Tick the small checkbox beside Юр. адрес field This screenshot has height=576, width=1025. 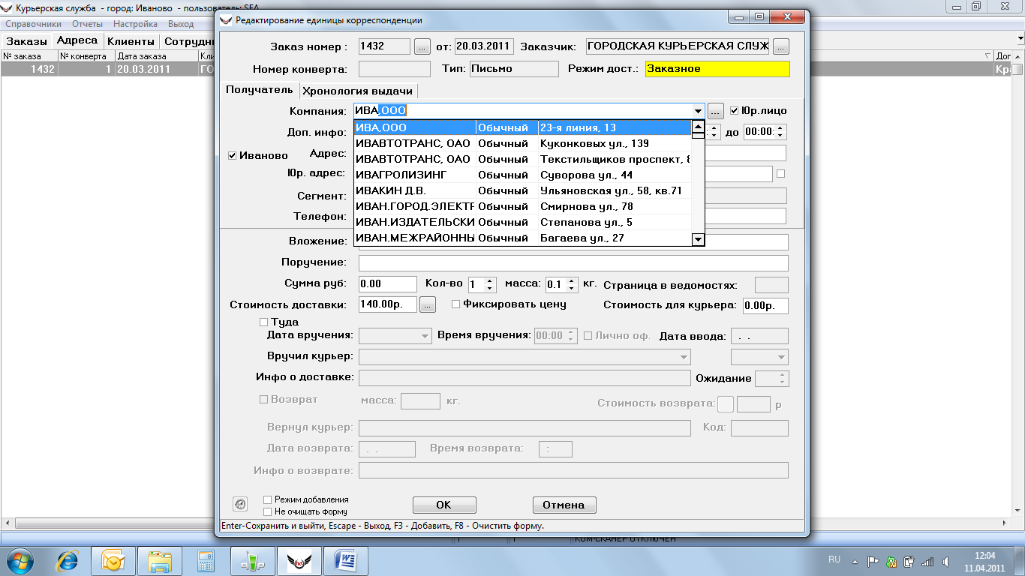781,174
